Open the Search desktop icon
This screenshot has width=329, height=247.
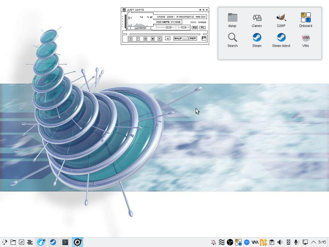coord(233,40)
